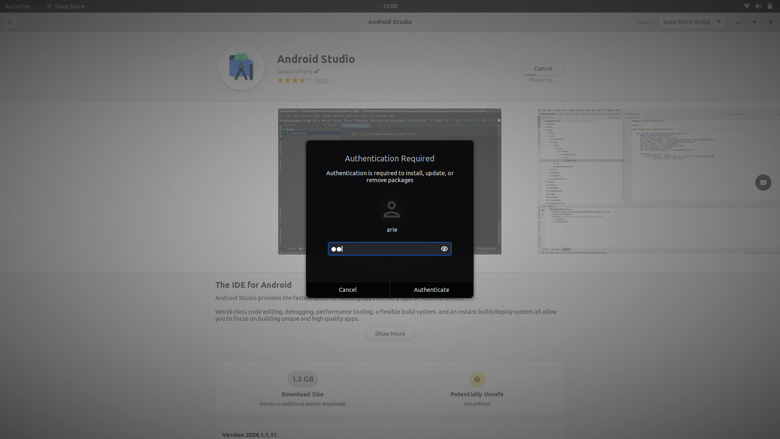Image resolution: width=780 pixels, height=439 pixels.
Task: Click the 'Version 2024.1.1.11' text
Action: point(249,435)
